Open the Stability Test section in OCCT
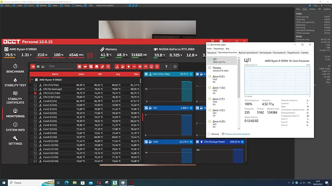This screenshot has width=332, height=186. tap(15, 82)
